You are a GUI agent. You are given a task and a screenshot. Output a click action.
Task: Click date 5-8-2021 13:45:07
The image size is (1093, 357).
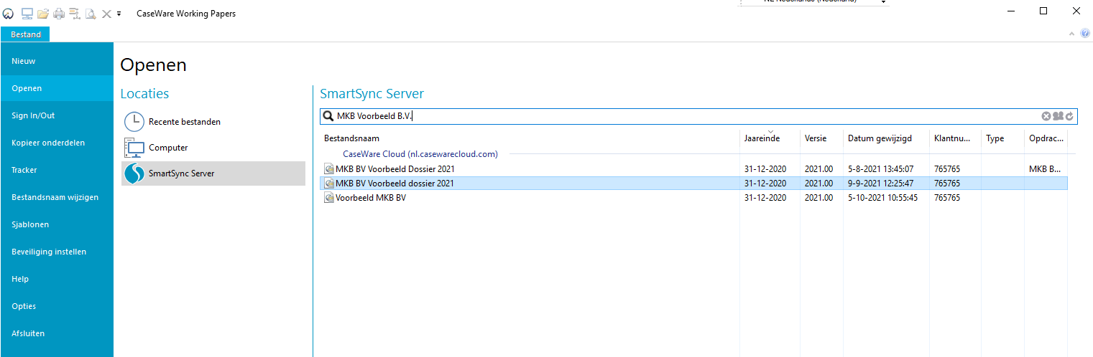click(x=880, y=169)
